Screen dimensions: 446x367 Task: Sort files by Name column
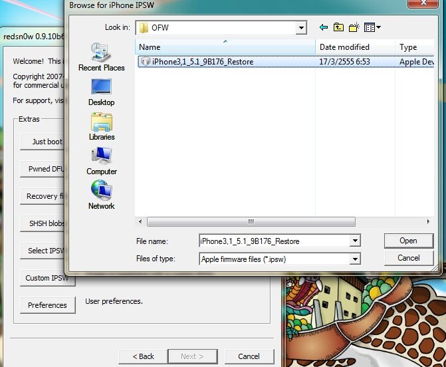pos(225,47)
